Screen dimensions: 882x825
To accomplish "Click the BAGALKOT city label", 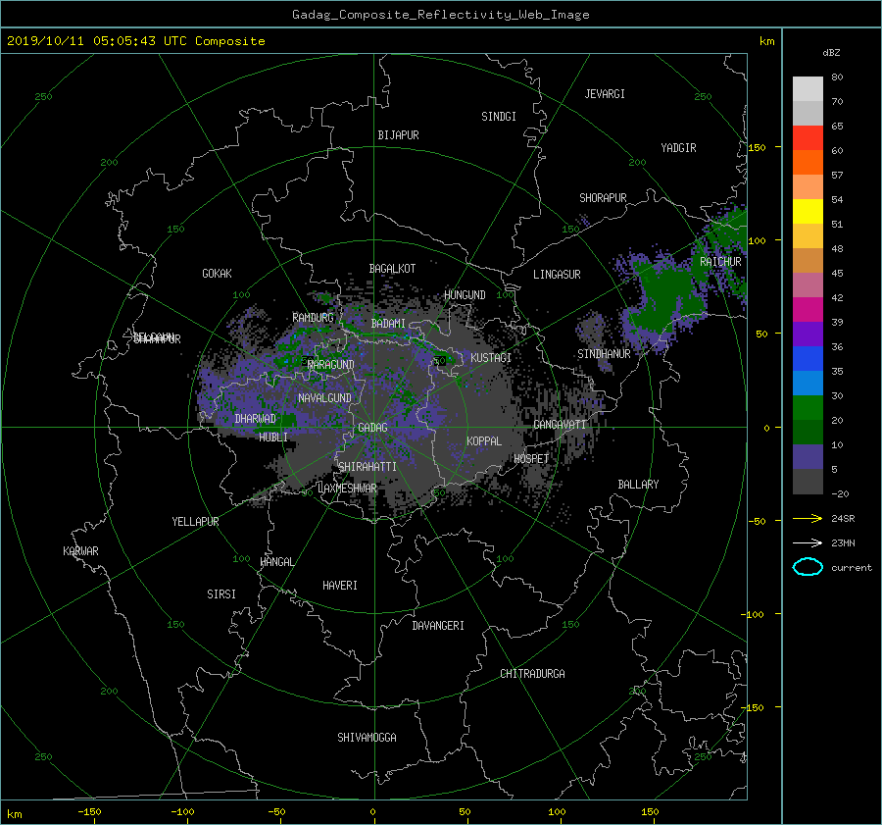I will pos(392,269).
